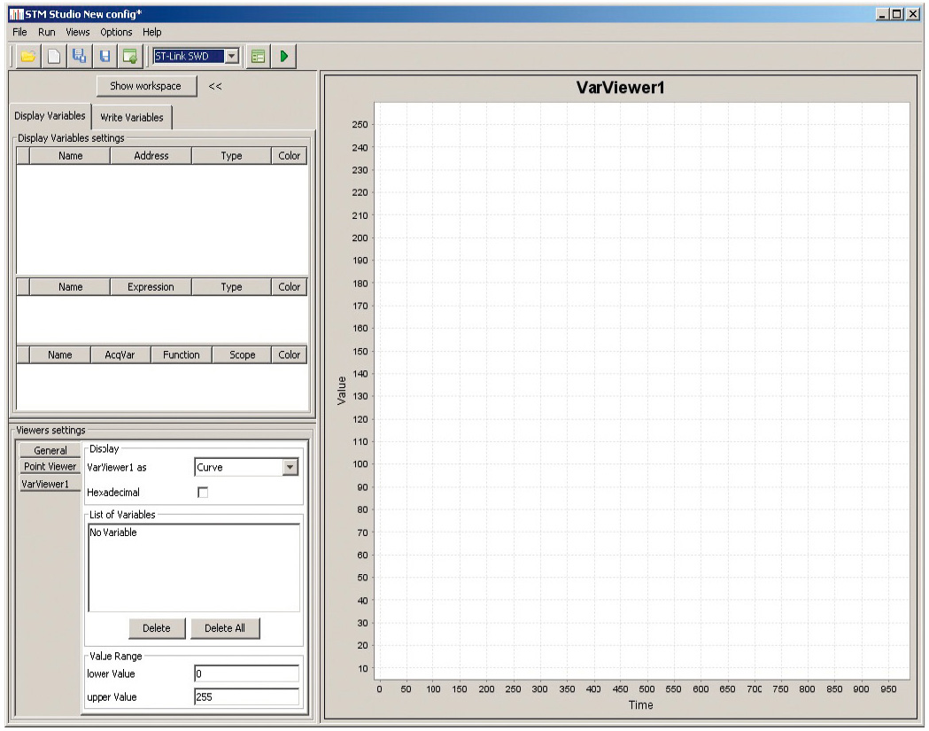Expand the VarViewer1 as Curve dropdown
Viewport: 929px width, 731px height.
(290, 467)
